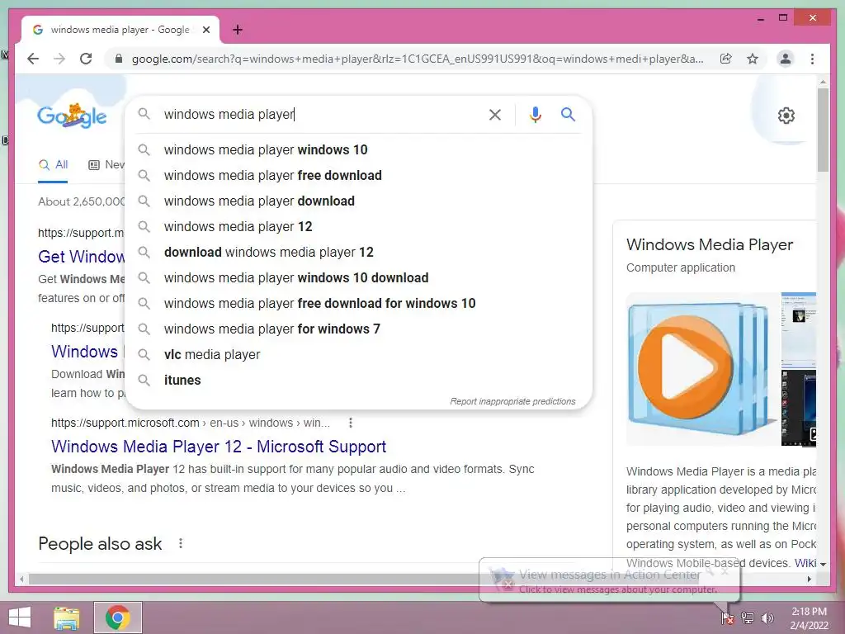Submit search with blue magnifier icon

568,114
